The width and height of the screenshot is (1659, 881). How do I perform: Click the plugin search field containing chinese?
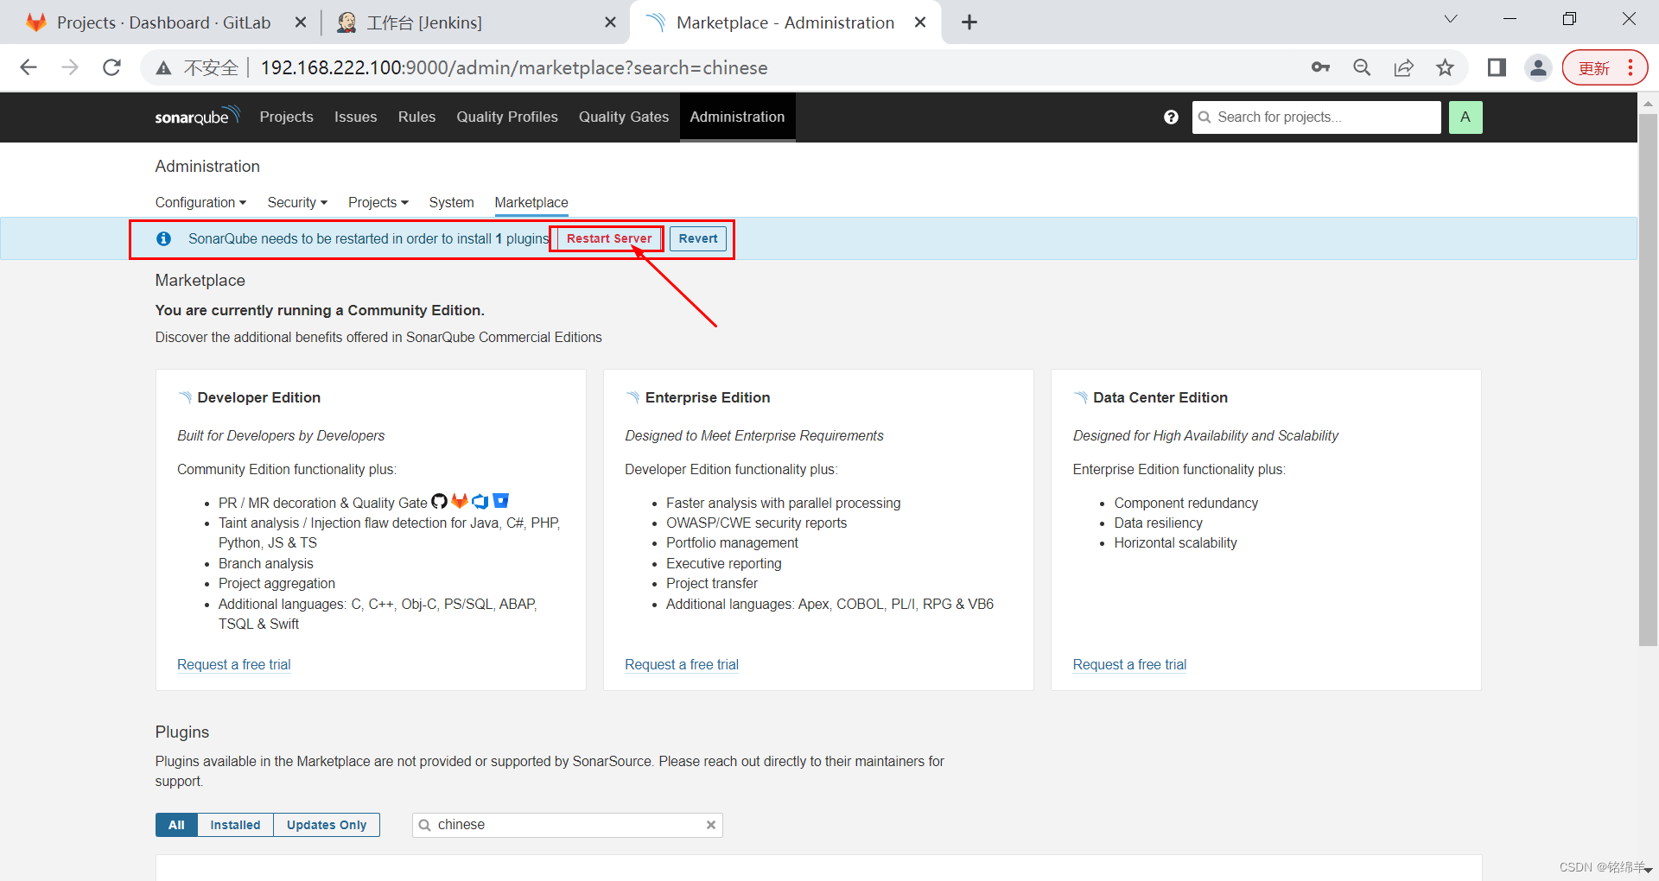(567, 825)
